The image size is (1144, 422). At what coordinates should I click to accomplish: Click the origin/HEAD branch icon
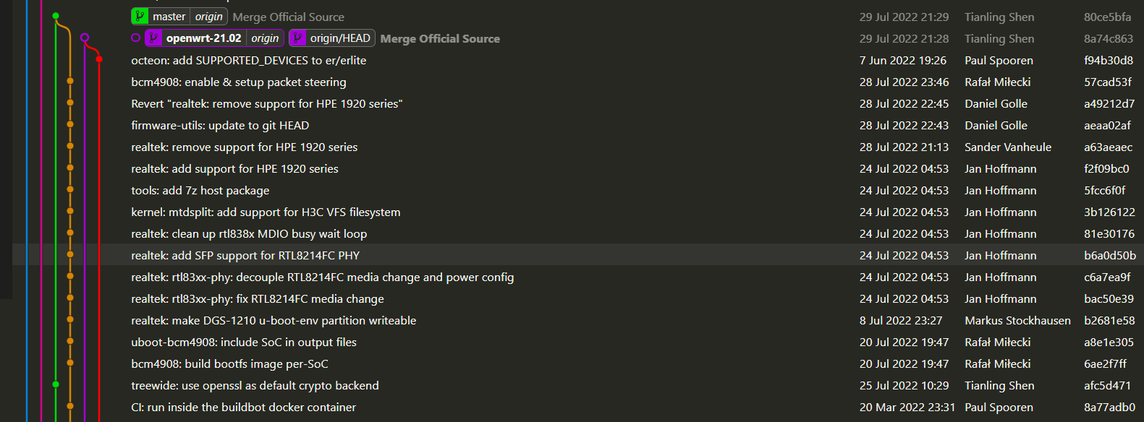tap(297, 38)
